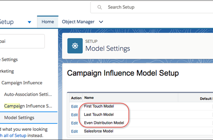Edit the Salesforce Model
Viewport: 213px width, 140px height.
pyautogui.click(x=74, y=131)
